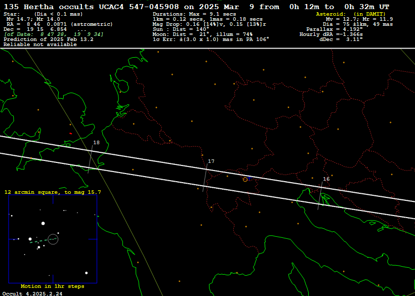Click the 'Moon: Dist = 21°, illum = 74%' line
The height and width of the screenshot is (296, 415).
(x=202, y=34)
